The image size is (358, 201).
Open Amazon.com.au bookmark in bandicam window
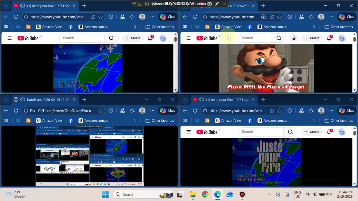[x=93, y=121]
